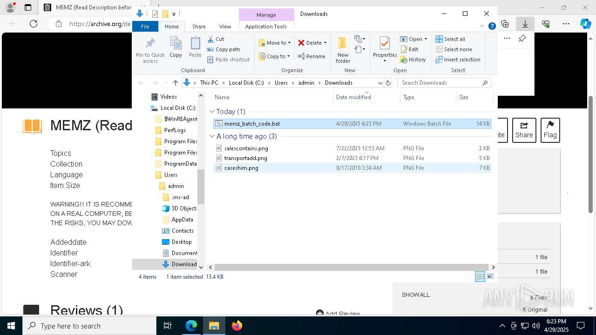The width and height of the screenshot is (596, 335).
Task: Click the horizontal scrollbar in file list
Action: coord(352,268)
